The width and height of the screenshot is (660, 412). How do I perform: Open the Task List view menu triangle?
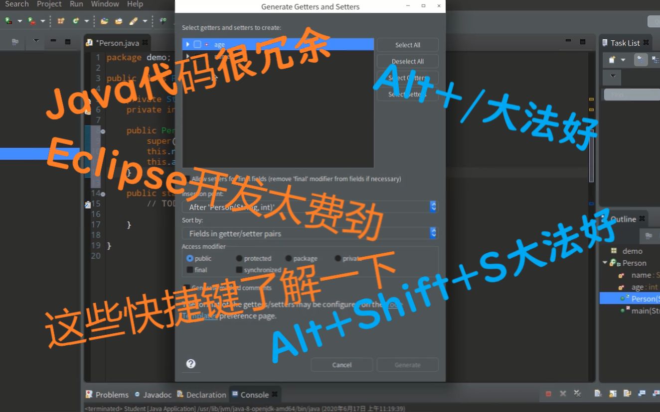click(x=613, y=77)
